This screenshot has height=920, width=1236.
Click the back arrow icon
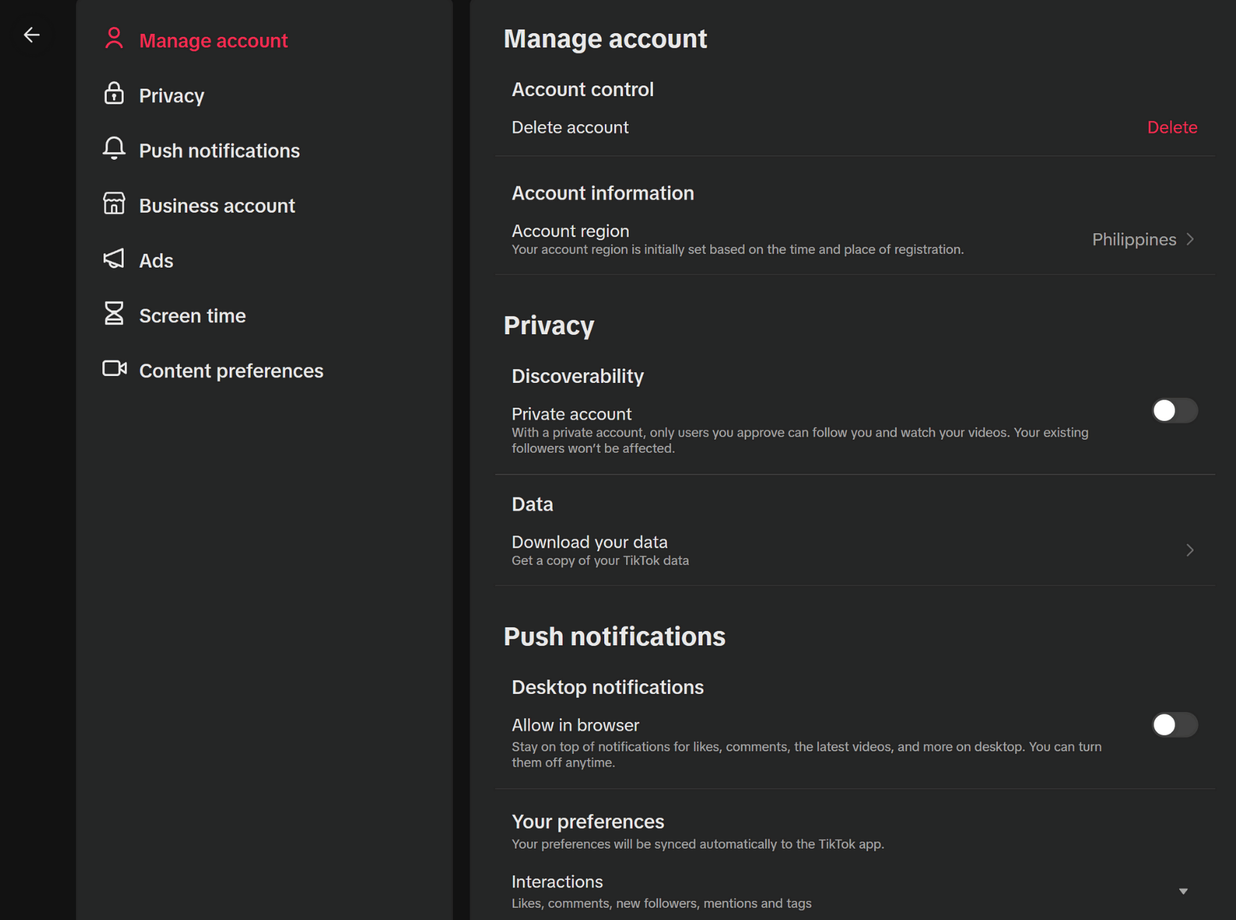coord(32,35)
